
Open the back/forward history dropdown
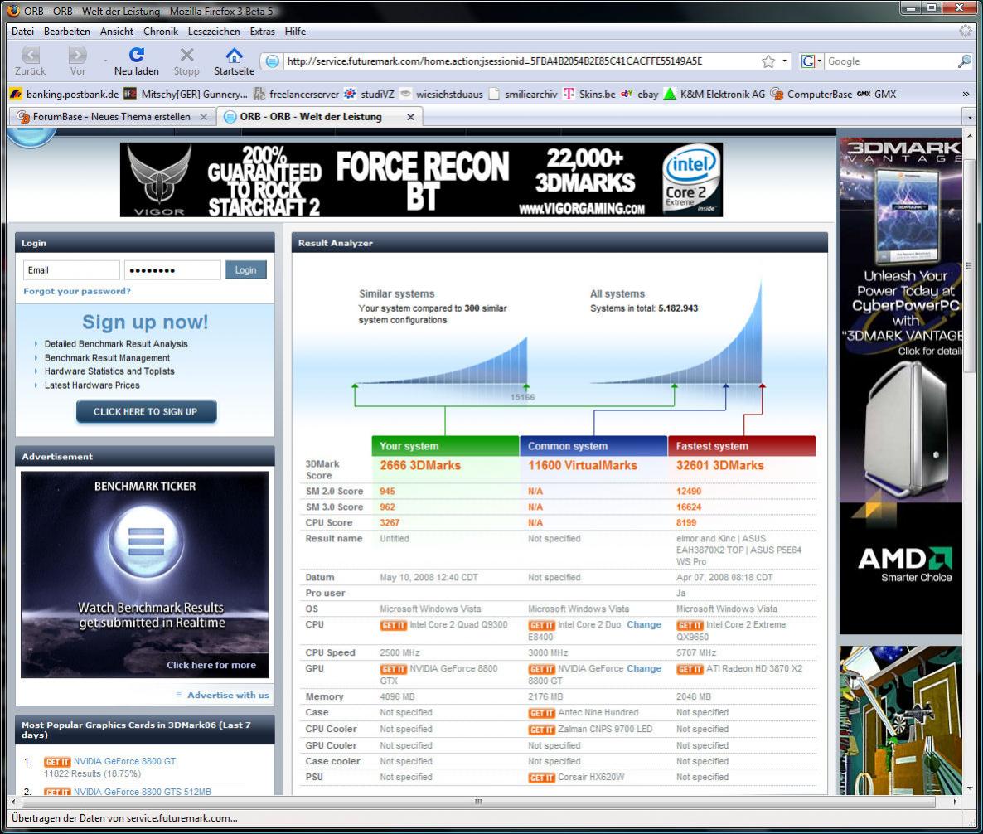(104, 61)
